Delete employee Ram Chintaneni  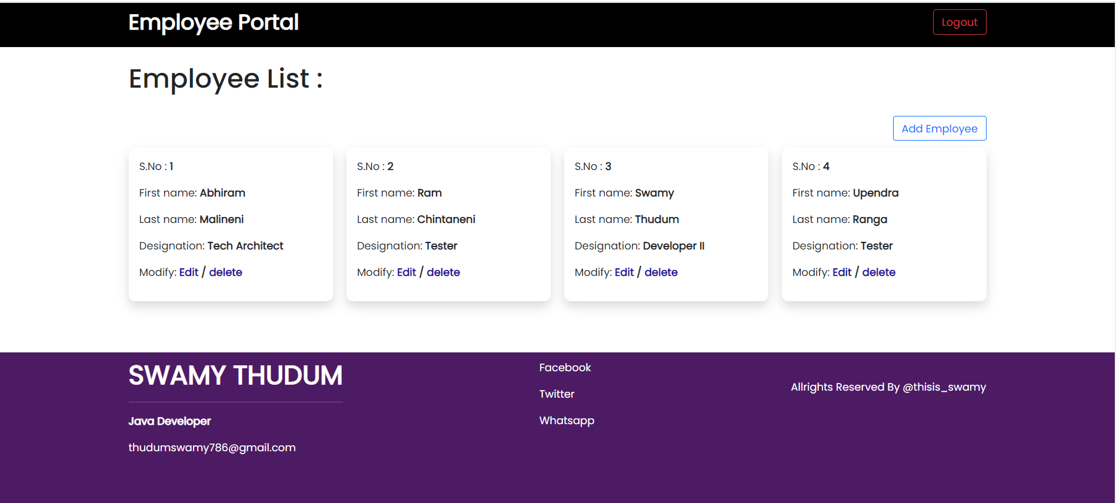pos(443,272)
